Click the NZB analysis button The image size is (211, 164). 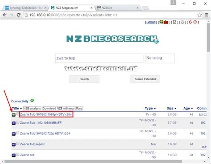[x=32, y=109]
